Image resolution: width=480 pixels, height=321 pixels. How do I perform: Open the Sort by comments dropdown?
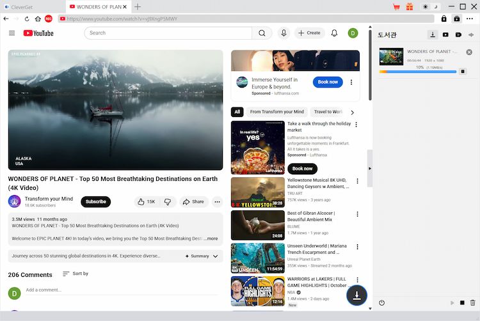(x=75, y=274)
